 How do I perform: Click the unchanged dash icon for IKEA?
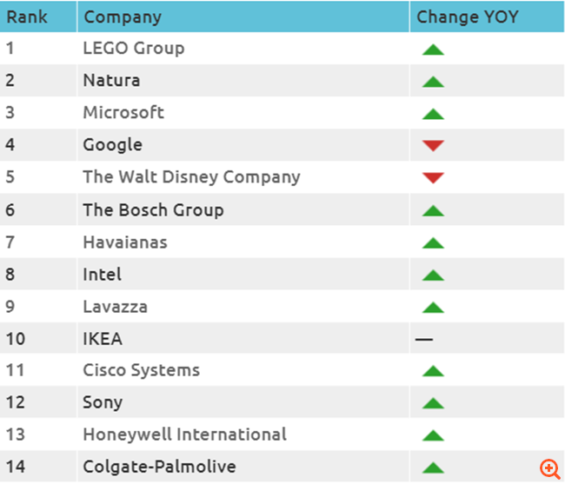pos(424,339)
